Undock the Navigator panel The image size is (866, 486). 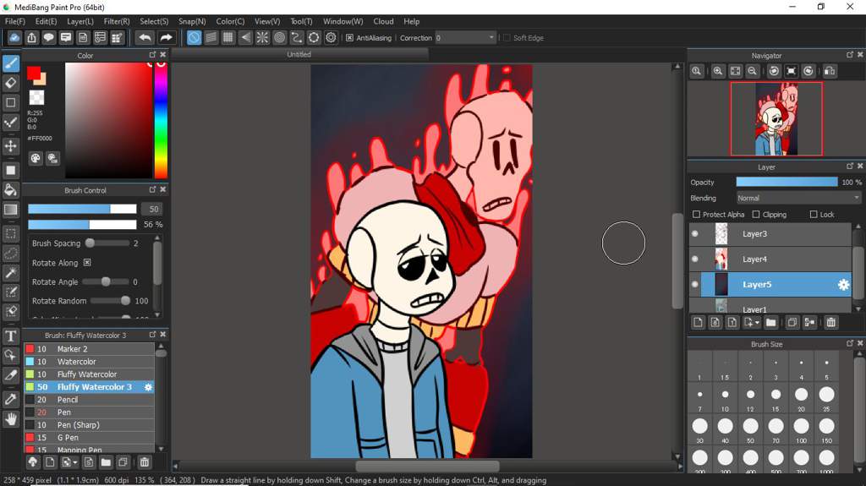[x=849, y=55]
